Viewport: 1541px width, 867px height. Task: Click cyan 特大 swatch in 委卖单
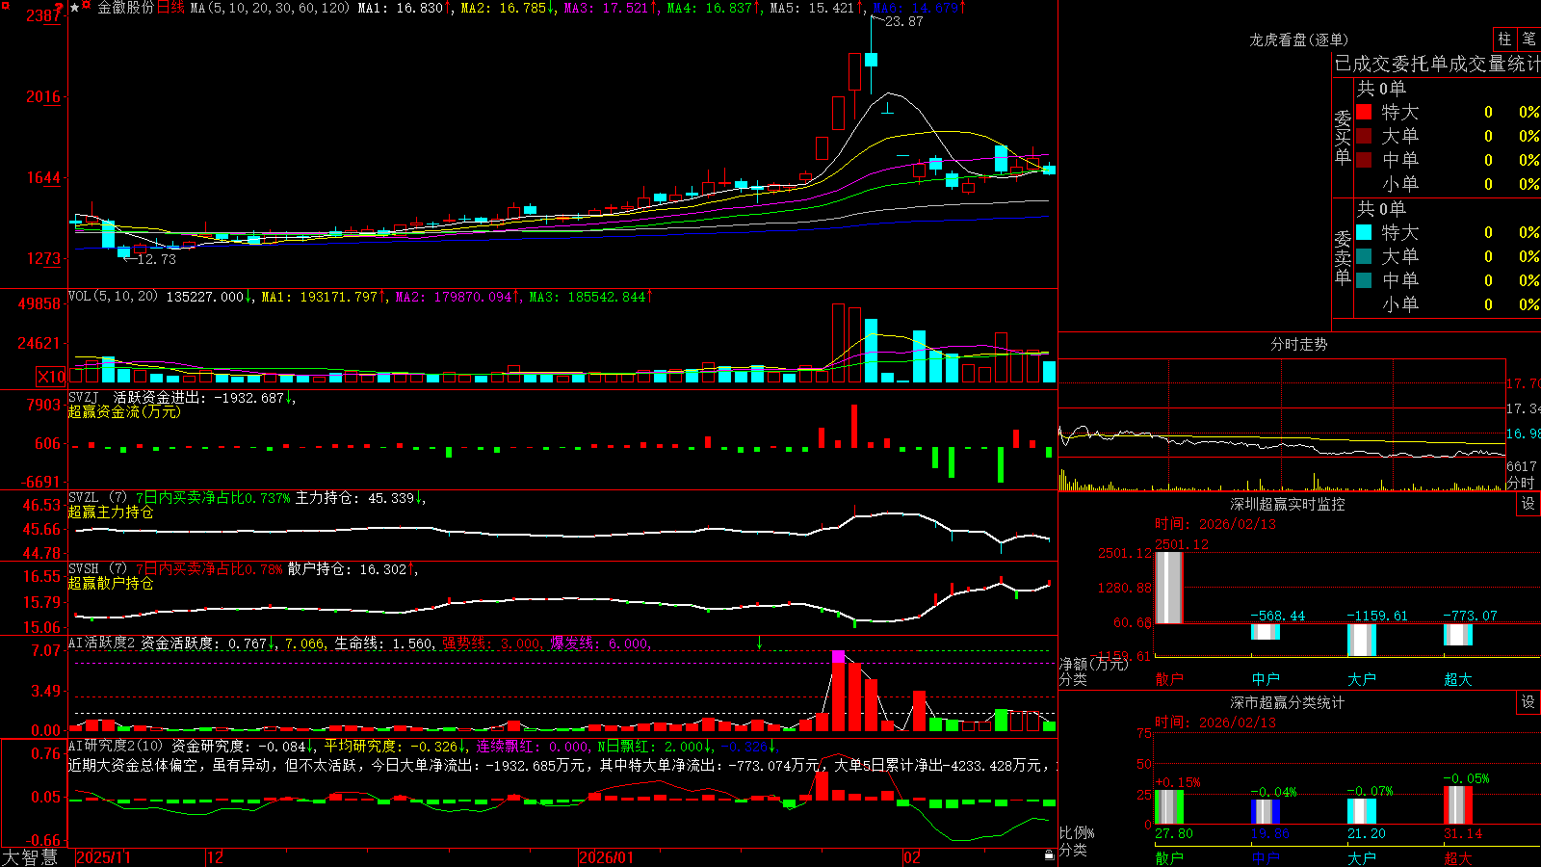(1364, 232)
